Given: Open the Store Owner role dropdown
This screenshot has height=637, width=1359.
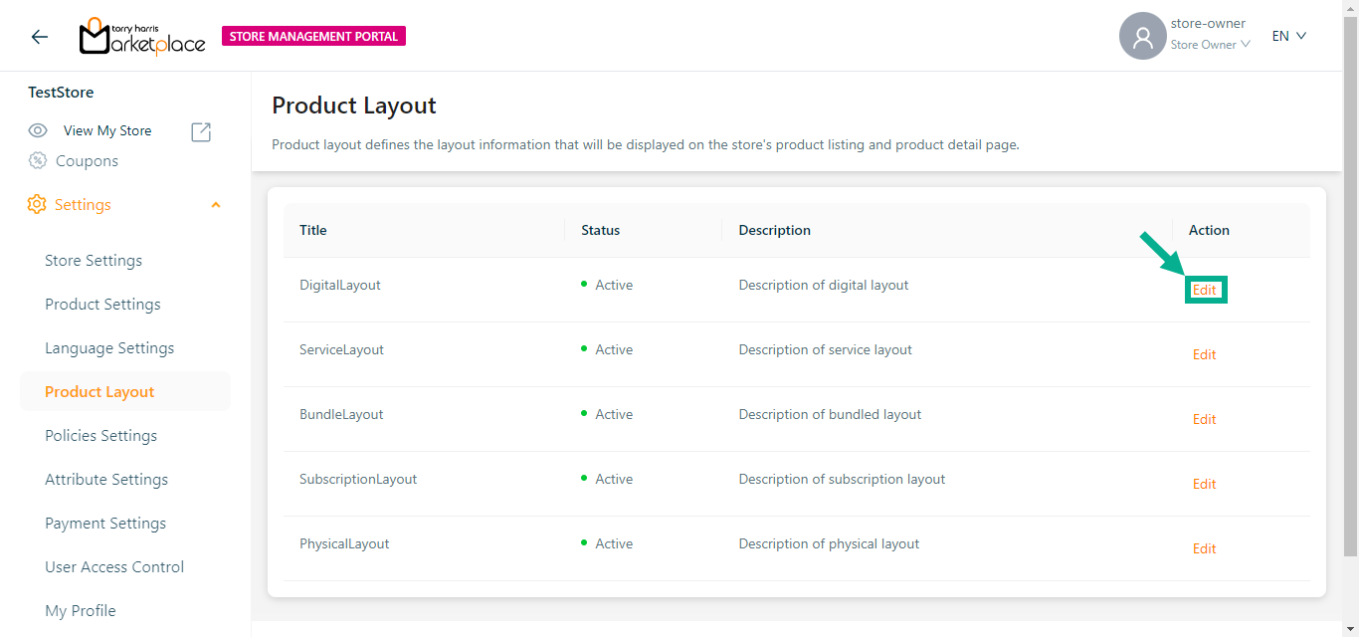Looking at the screenshot, I should click(x=1210, y=45).
